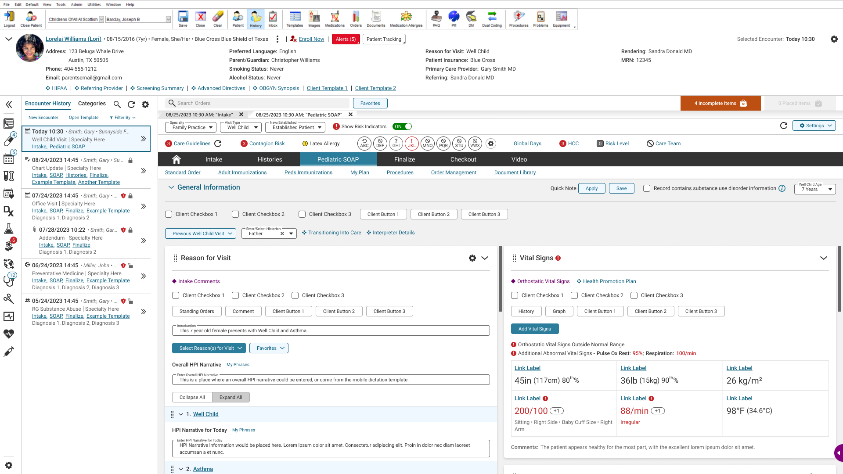
Task: Open the Utilities menu
Action: pyautogui.click(x=94, y=4)
